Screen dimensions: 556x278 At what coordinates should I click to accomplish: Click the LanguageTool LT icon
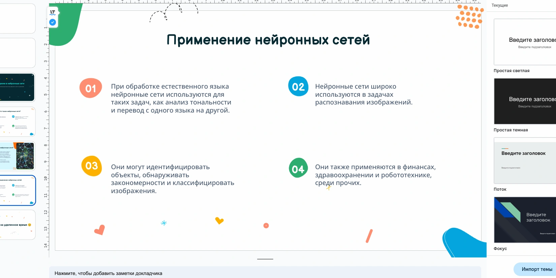53,12
